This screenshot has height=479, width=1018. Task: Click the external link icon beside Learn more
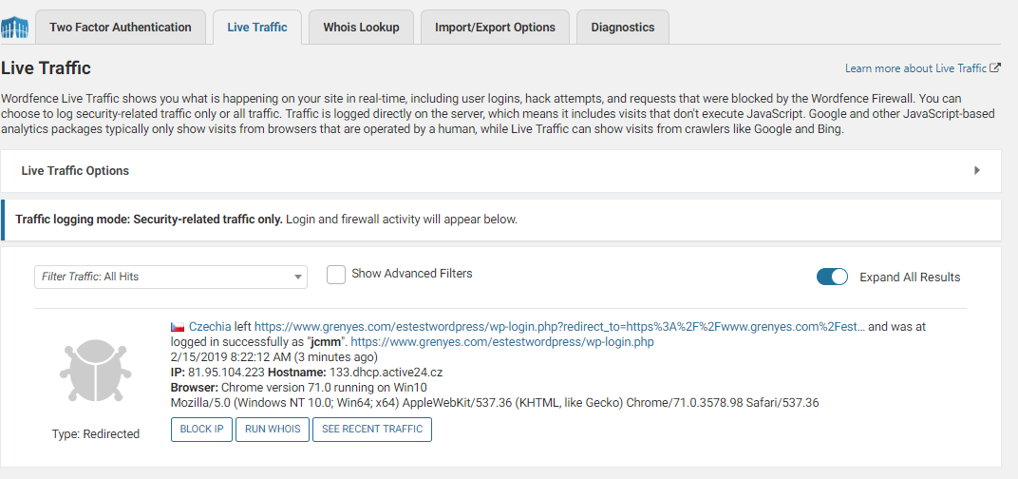point(995,68)
